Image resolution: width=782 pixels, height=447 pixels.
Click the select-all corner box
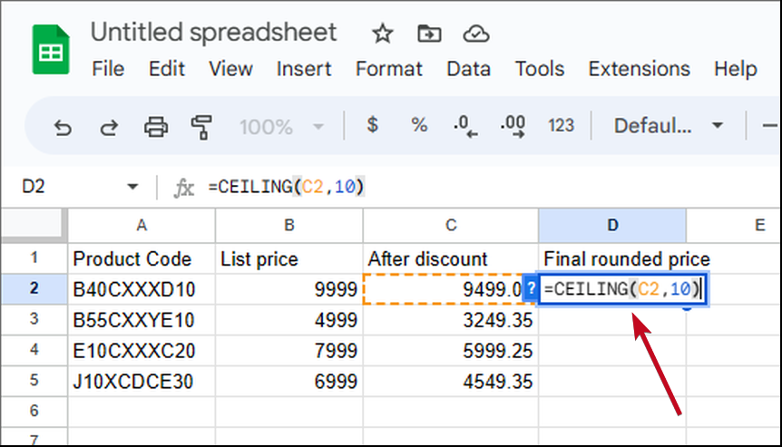(34, 225)
